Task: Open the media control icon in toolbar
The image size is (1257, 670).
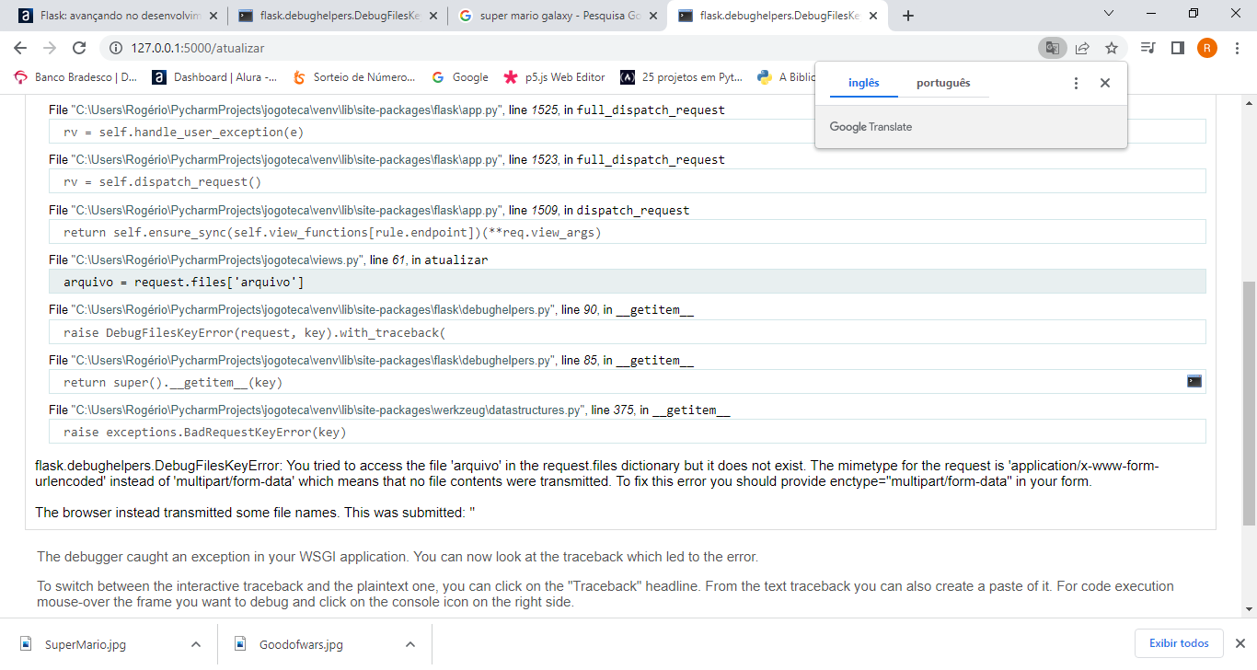Action: (1147, 48)
